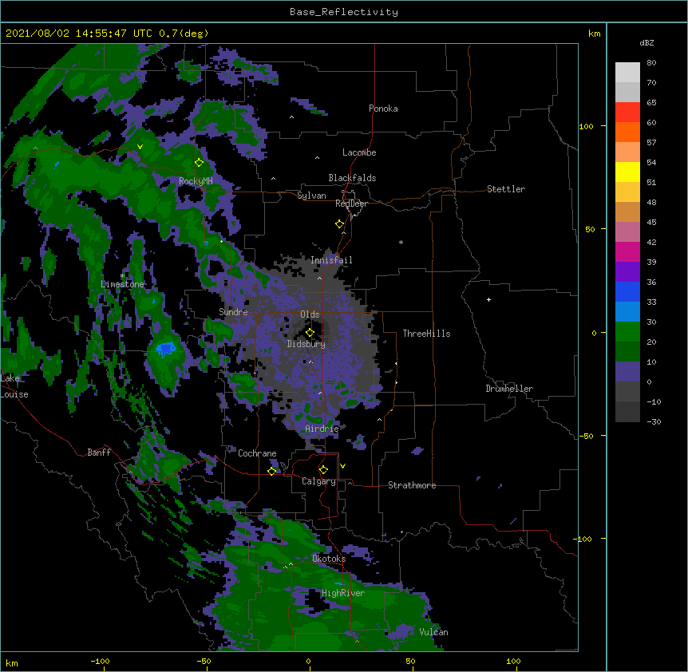Click the yellow V marker northwest of RockyMH
The image size is (688, 672).
coord(140,147)
